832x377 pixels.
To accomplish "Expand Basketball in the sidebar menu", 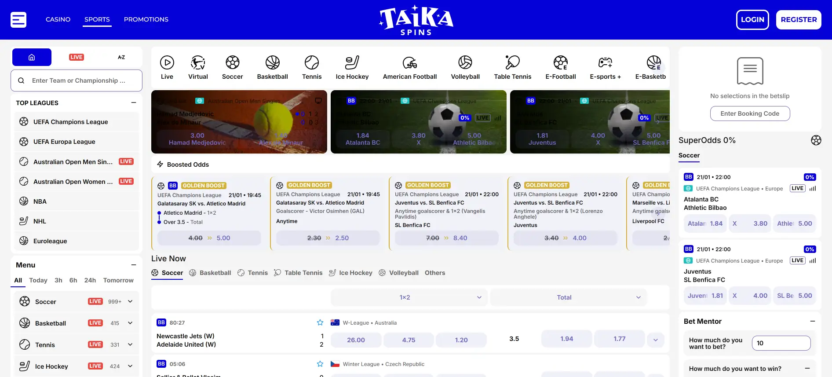I will [130, 323].
